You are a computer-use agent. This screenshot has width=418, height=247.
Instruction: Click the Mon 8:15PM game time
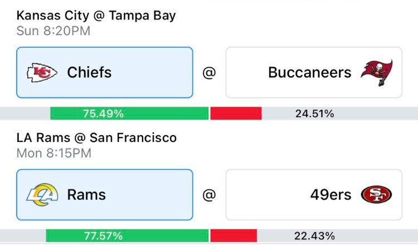tap(54, 154)
